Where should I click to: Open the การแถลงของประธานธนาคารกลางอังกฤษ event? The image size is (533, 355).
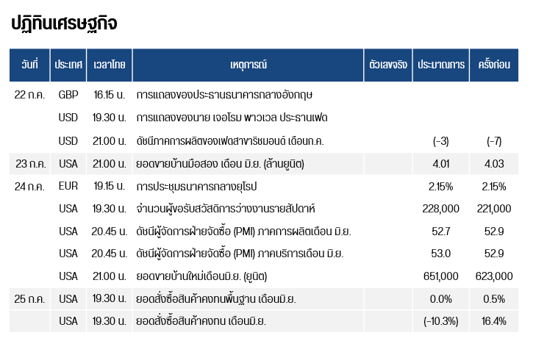coord(229,95)
